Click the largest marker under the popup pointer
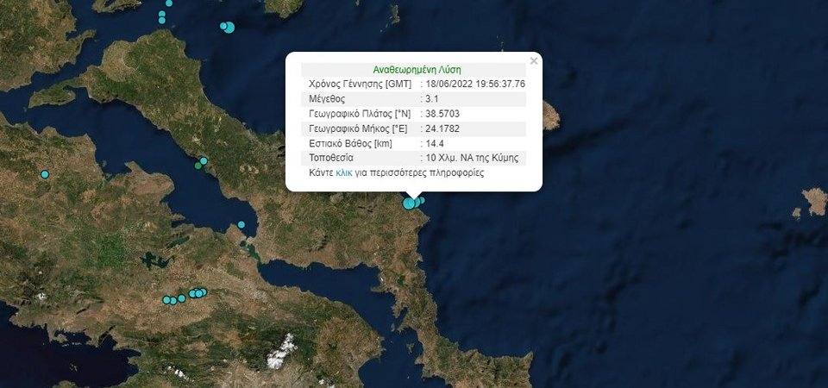The image size is (828, 388). (x=409, y=203)
